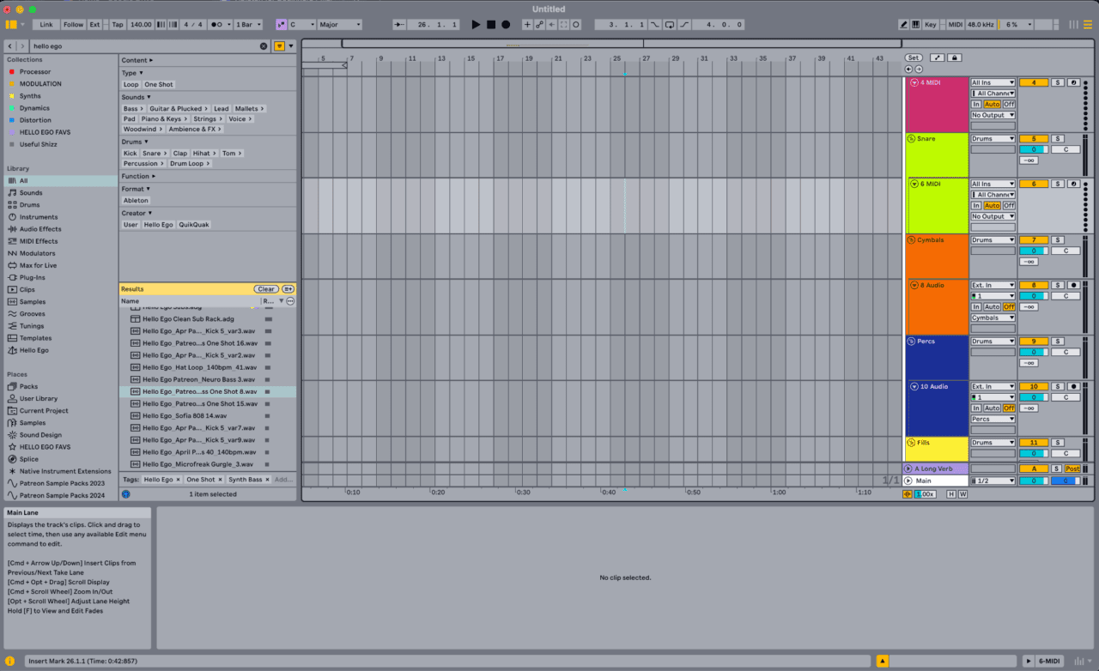This screenshot has width=1099, height=671.
Task: Click the lock envelopes icon
Action: point(954,57)
